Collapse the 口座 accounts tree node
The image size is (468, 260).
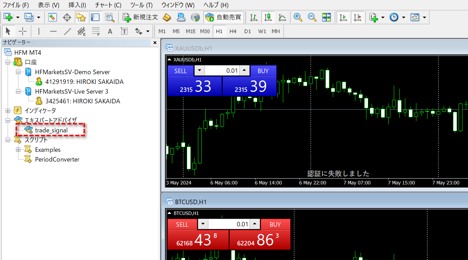point(8,62)
